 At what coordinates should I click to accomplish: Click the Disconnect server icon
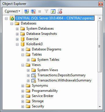[x=33, y=12]
